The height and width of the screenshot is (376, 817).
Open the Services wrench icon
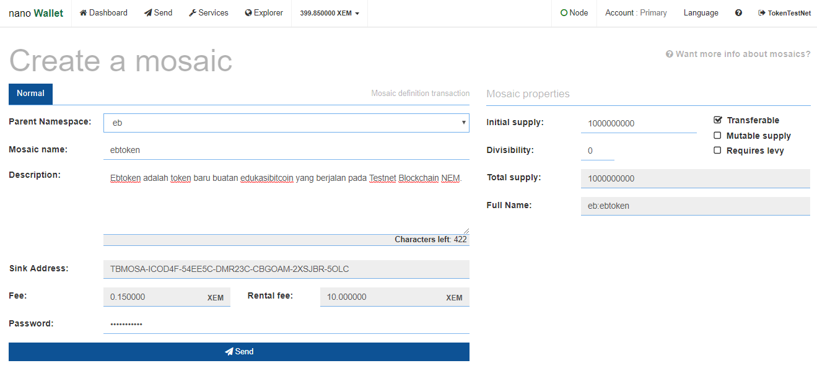[193, 13]
